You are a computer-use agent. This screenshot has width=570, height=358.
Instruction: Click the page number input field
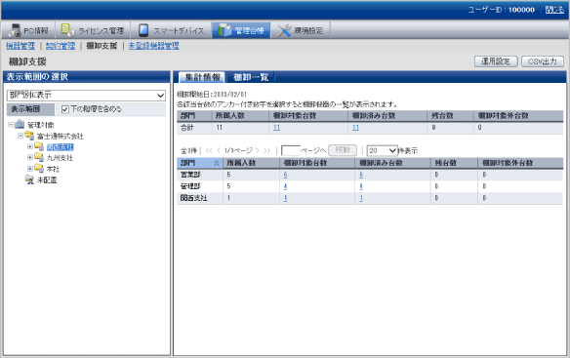(x=291, y=150)
